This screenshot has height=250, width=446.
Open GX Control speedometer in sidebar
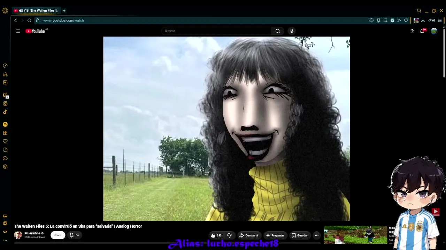point(5,66)
